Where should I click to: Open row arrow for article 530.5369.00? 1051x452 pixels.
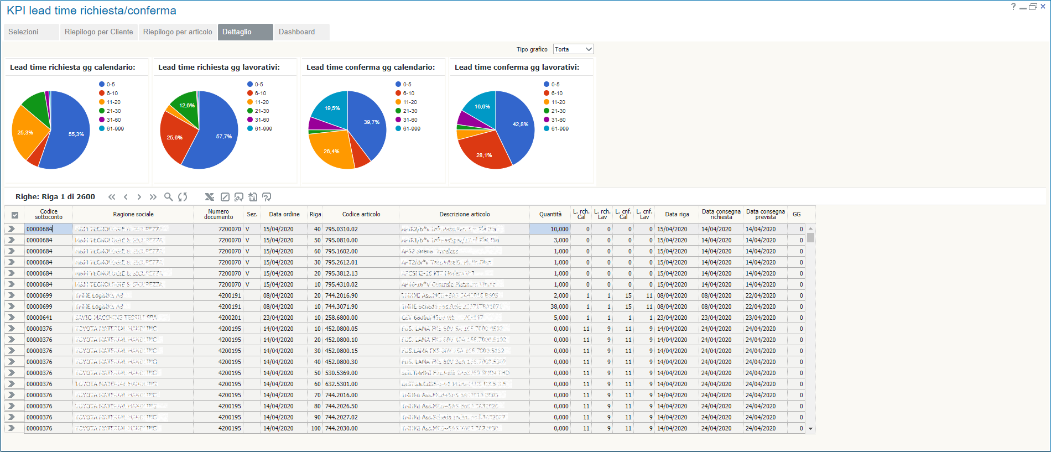click(11, 373)
